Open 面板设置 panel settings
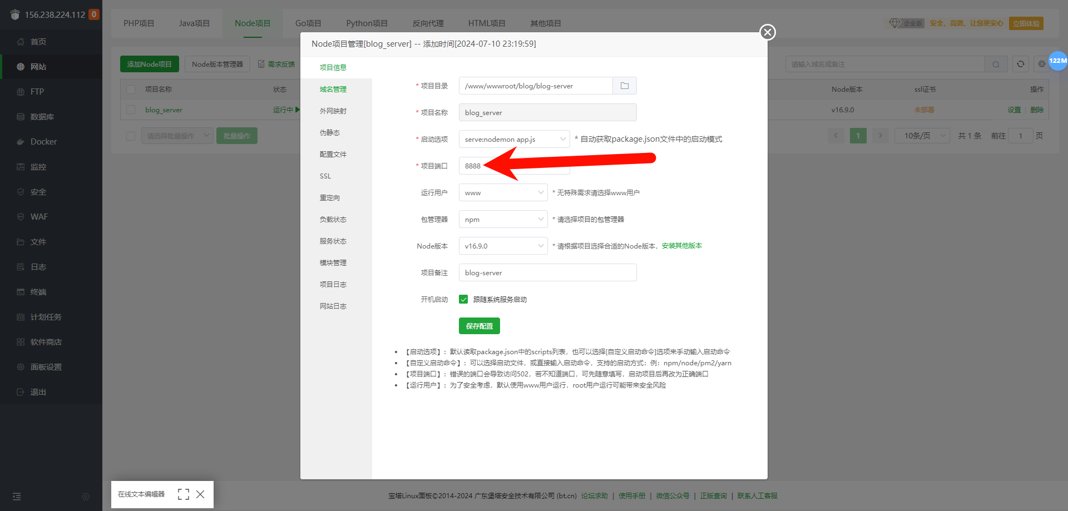Viewport: 1068px width, 511px height. (46, 367)
